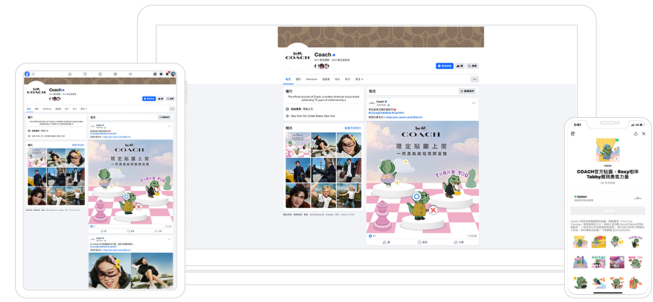Select the active first Posts tab on laptop
The width and height of the screenshot is (653, 302).
click(288, 79)
